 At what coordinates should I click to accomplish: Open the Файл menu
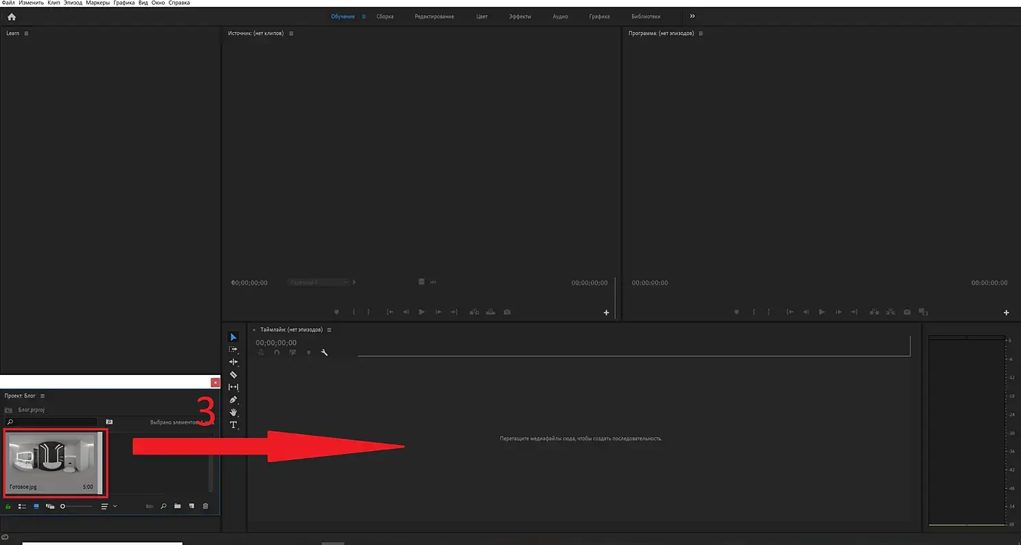(8, 3)
